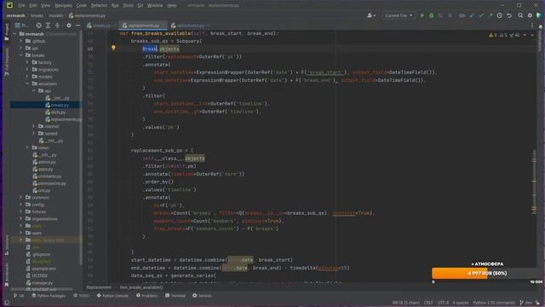Open TODO tool window

(82, 296)
